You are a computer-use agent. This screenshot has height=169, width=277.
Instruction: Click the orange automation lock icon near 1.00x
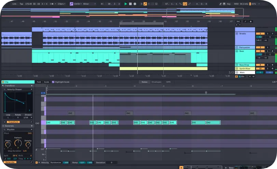(x=237, y=76)
